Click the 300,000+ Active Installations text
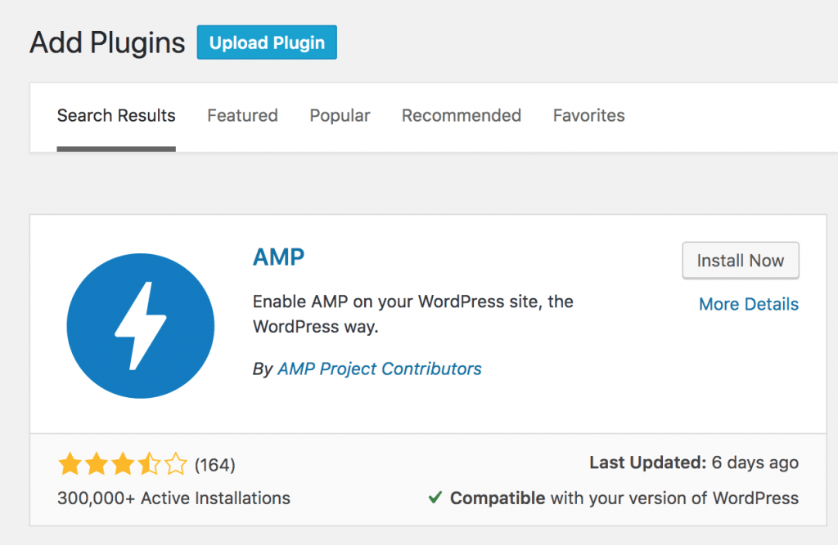The height and width of the screenshot is (545, 838). click(173, 498)
